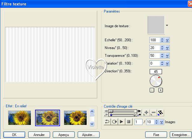Decrease direction with the minus button
This screenshot has height=139, width=192.
pos(152,90)
